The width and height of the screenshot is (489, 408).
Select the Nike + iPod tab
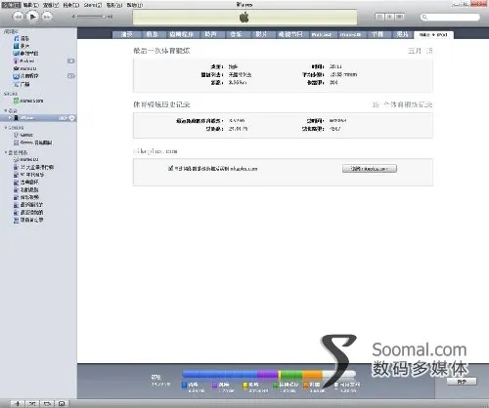(x=433, y=35)
